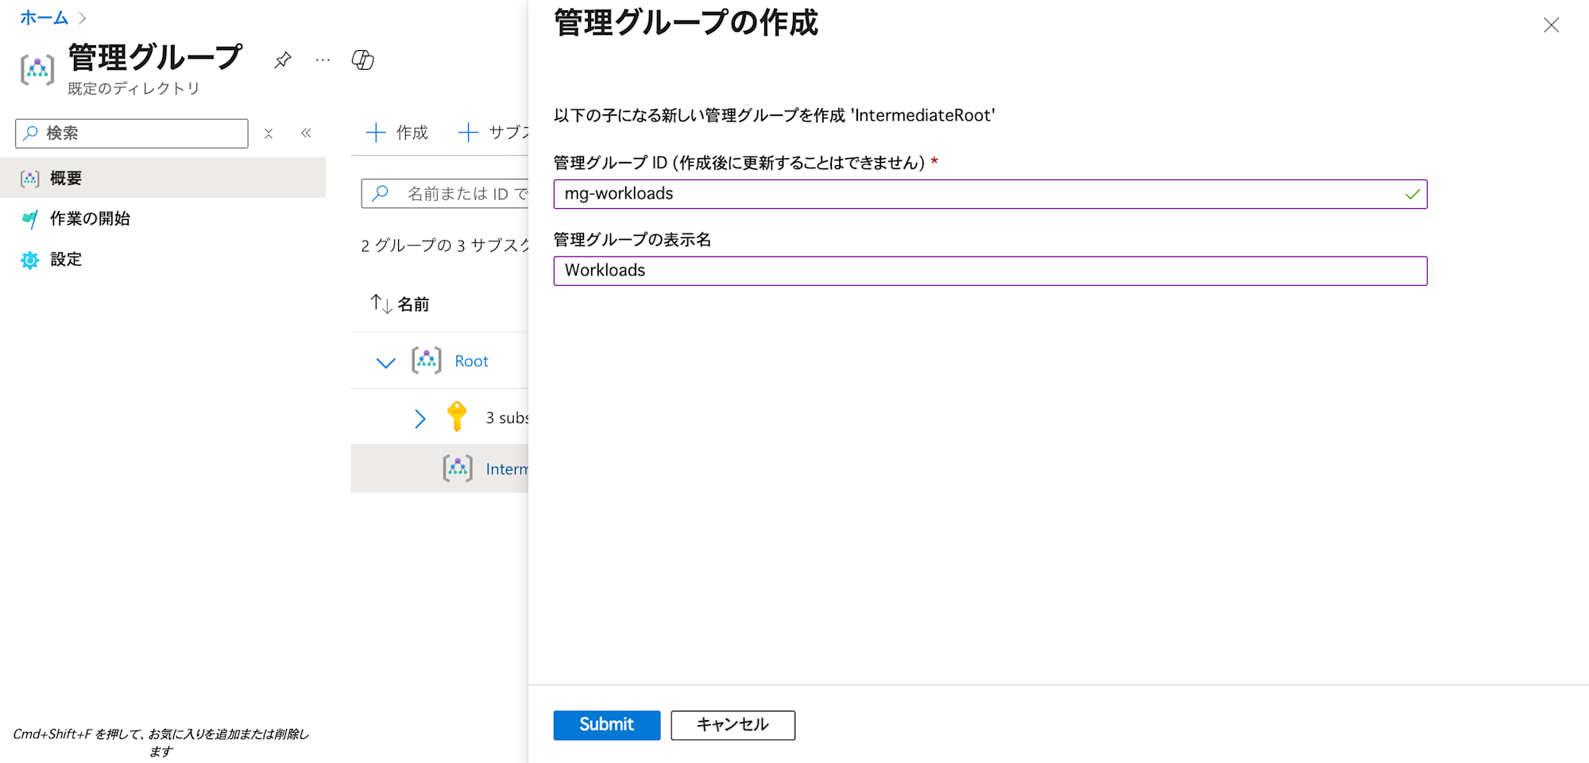1589x763 pixels.
Task: Click the '2 グループの 3 サブスク' summary text
Action: (x=444, y=245)
